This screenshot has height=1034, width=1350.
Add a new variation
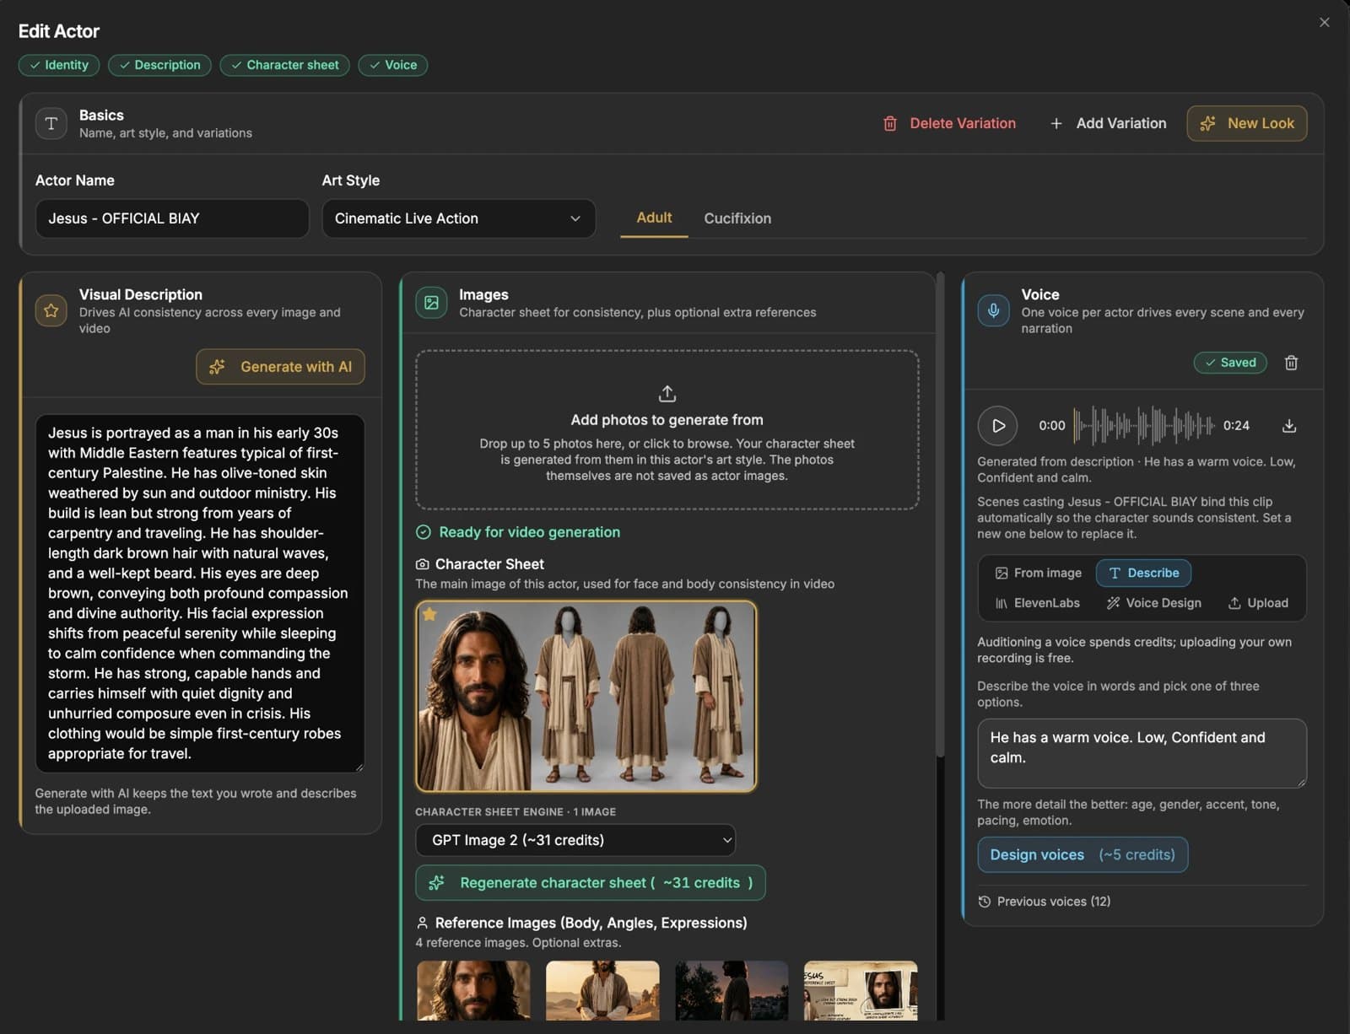(x=1109, y=123)
